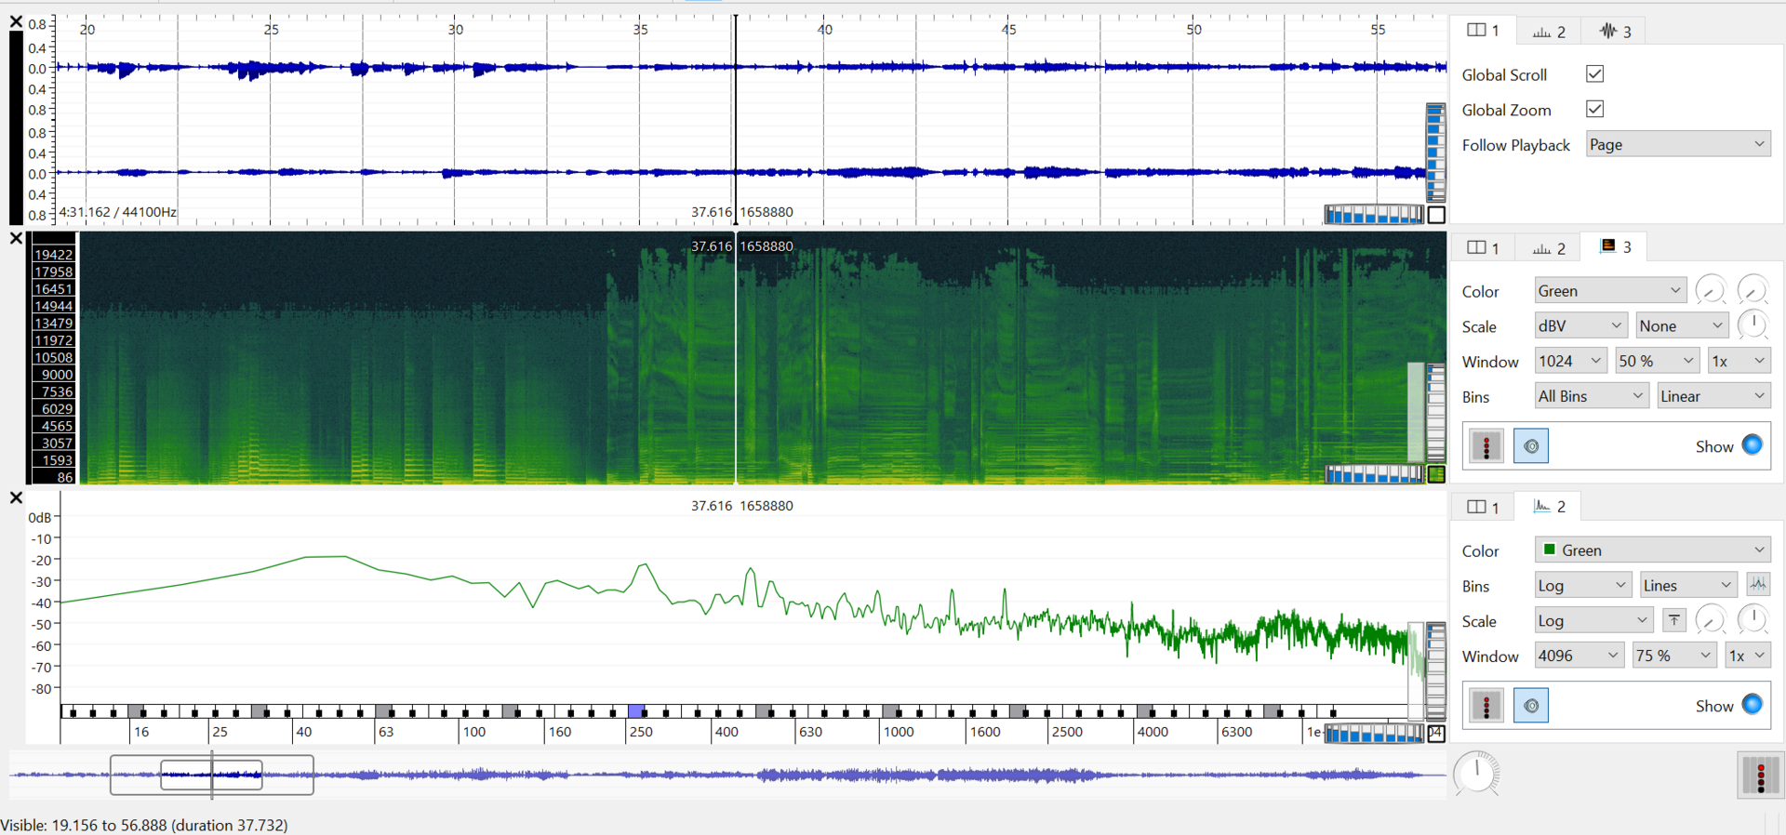Screen dimensions: 1786x835
Task: Switch to waveform tab 3 in top properties
Action: (x=1615, y=32)
